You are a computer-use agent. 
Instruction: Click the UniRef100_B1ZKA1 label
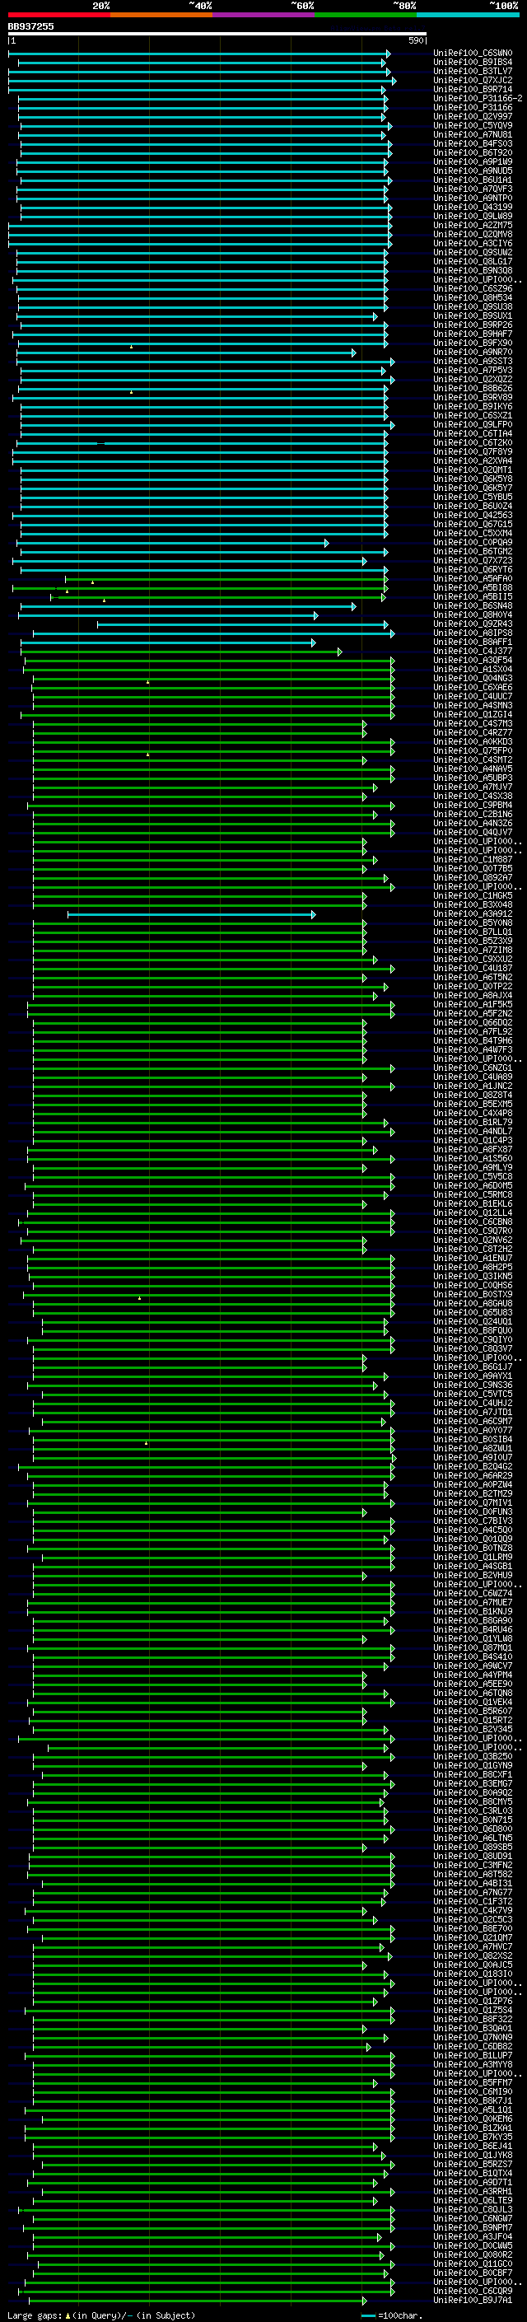pyautogui.click(x=473, y=2128)
